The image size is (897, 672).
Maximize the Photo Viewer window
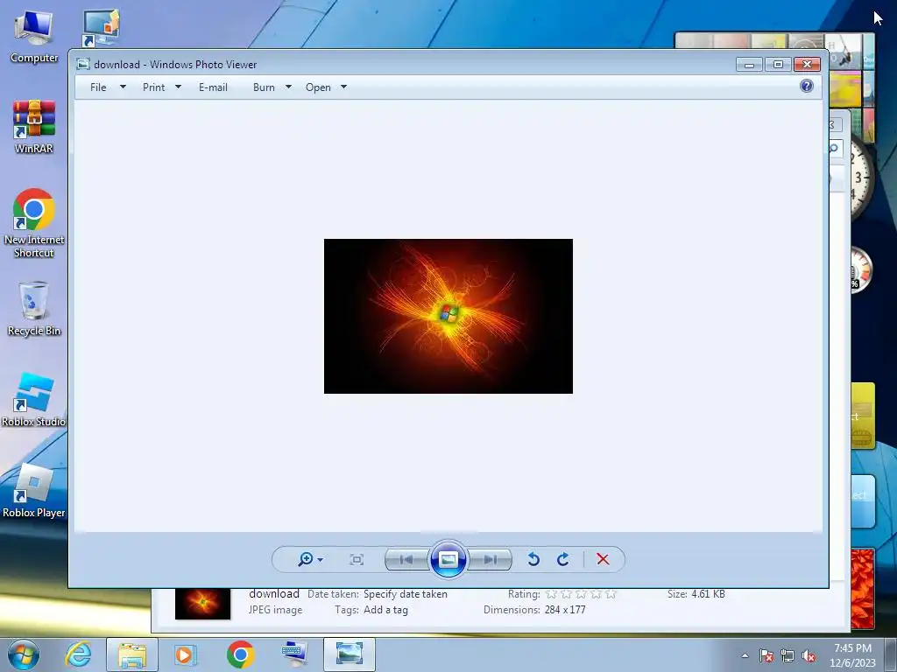(778, 65)
